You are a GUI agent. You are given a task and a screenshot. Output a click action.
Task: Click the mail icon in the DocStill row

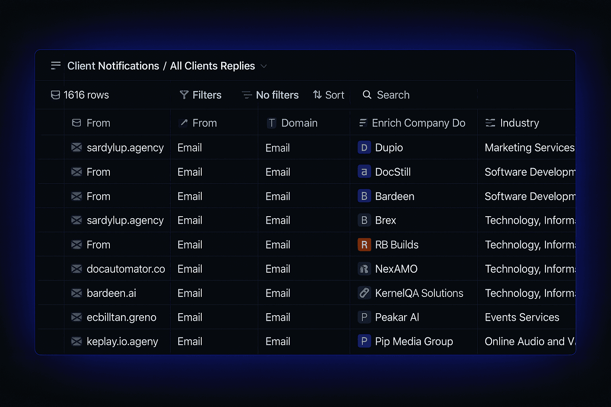[76, 172]
